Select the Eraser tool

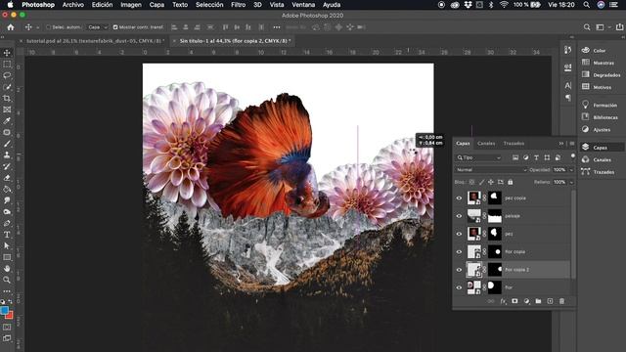click(7, 178)
